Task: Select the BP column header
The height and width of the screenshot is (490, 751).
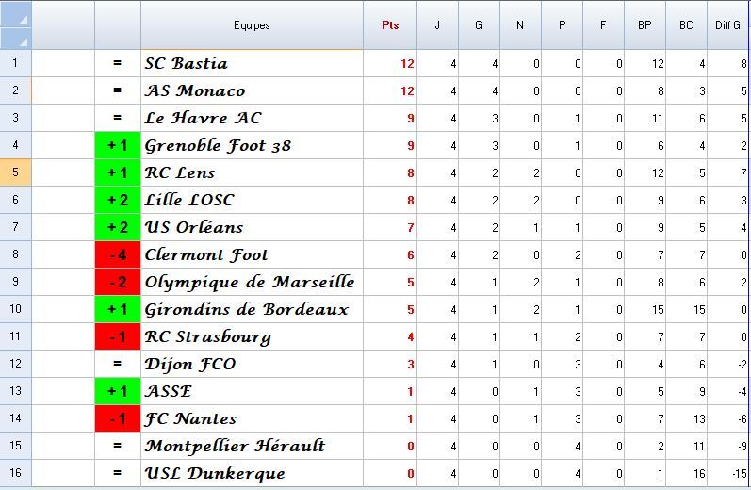Action: click(x=645, y=25)
